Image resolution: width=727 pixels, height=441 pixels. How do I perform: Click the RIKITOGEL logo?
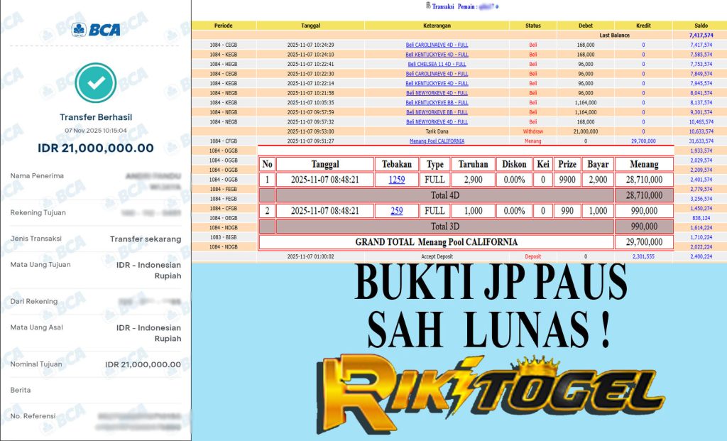[x=490, y=391]
